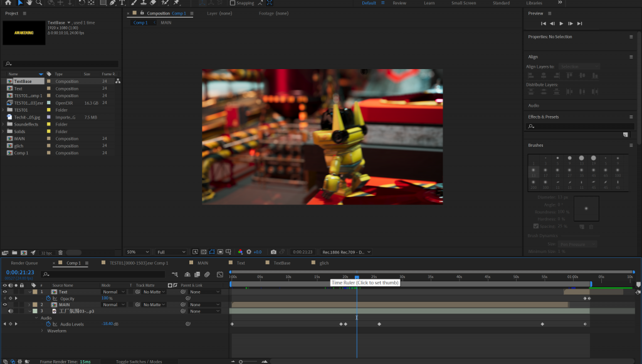Expand the MAIN layer properties
642x364 pixels.
tap(29, 304)
